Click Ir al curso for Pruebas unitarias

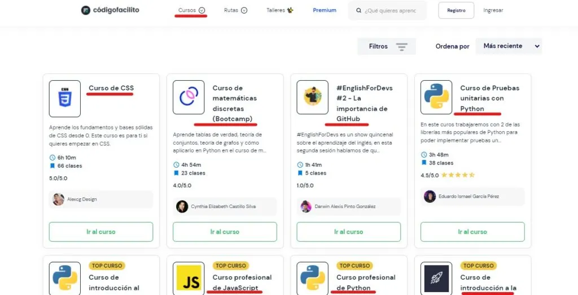point(472,232)
